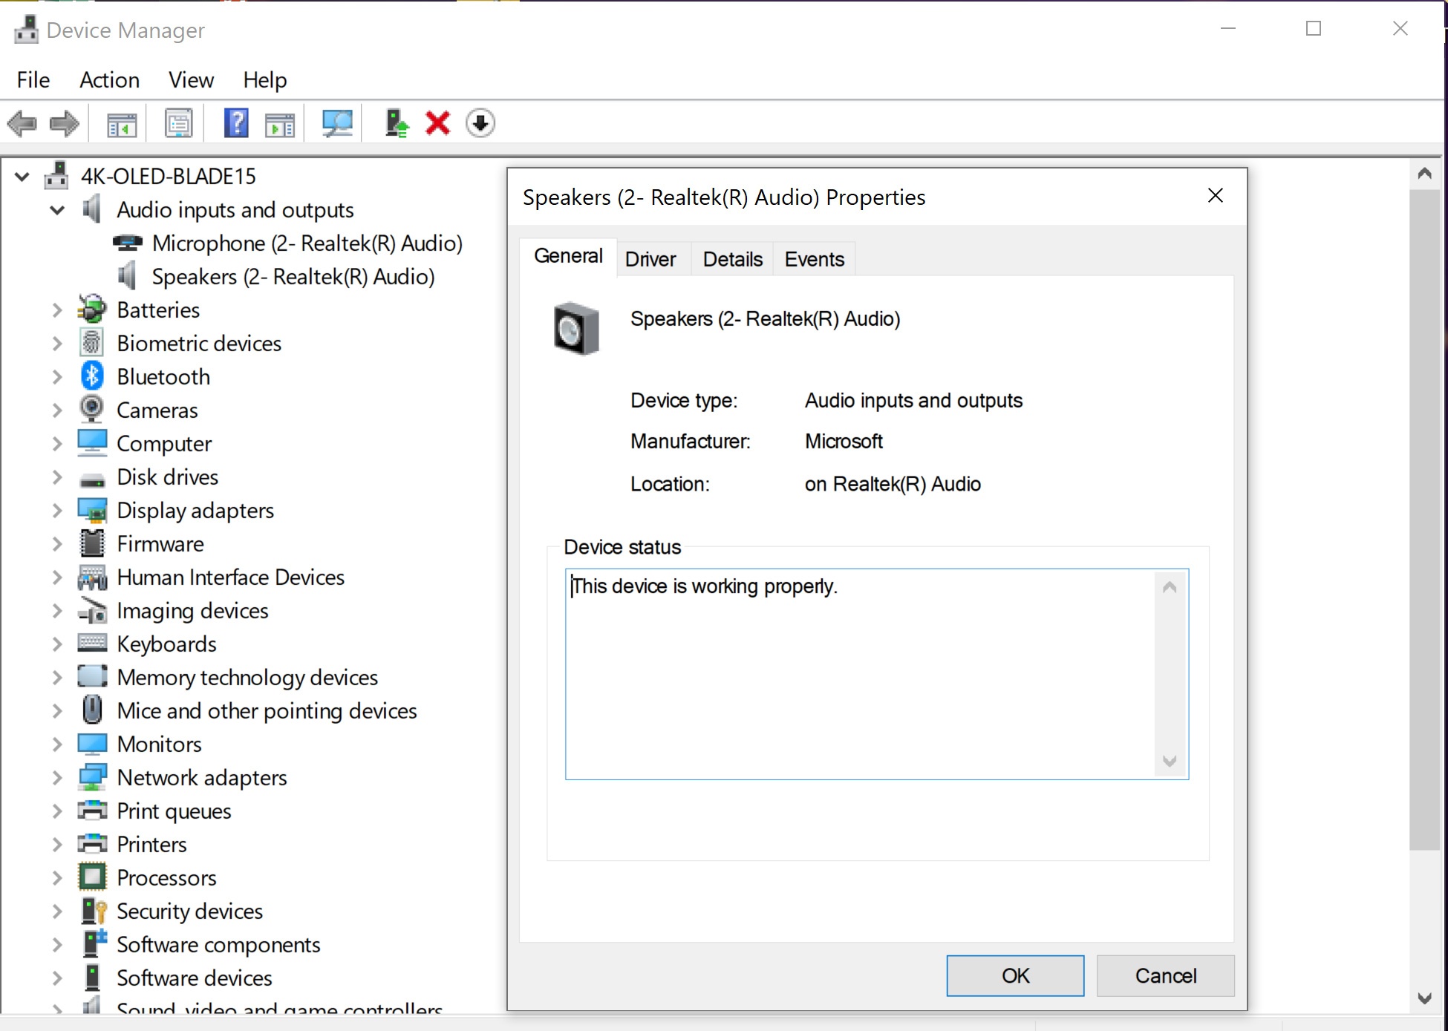Click Scan for hardware changes icon

tap(337, 123)
